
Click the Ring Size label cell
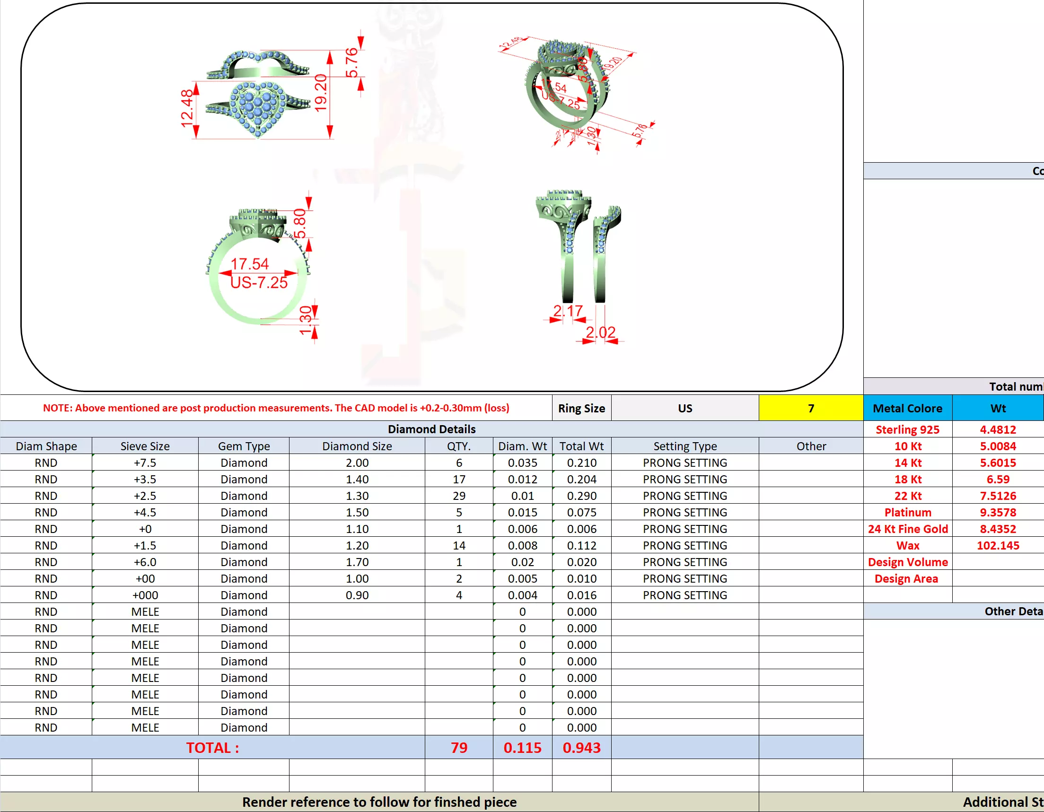[581, 408]
